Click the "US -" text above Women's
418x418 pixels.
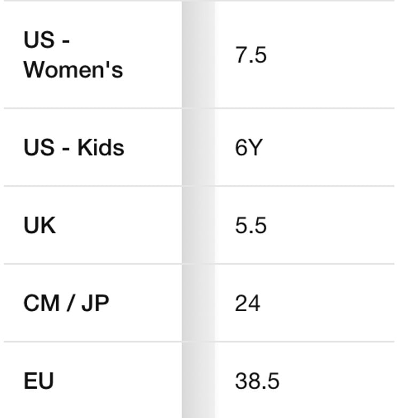46,40
